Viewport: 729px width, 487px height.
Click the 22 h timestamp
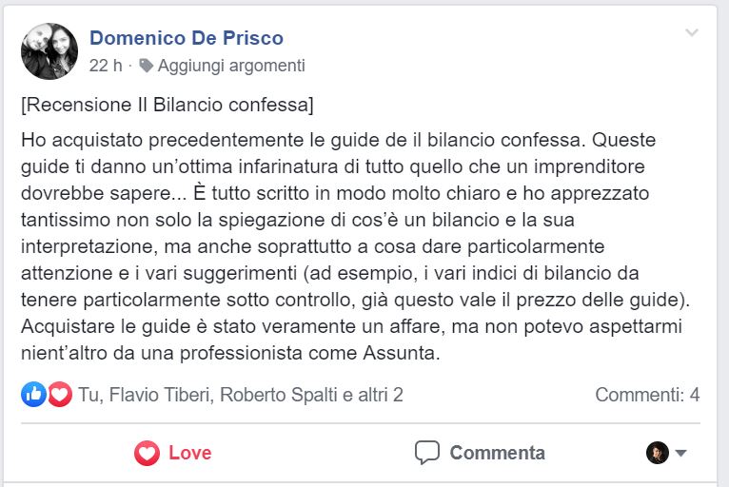(106, 66)
